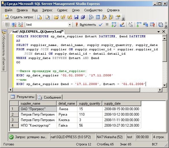This screenshot has width=169, height=148.
Task: Click the Design Query in Editor icon
Action: point(122,25)
